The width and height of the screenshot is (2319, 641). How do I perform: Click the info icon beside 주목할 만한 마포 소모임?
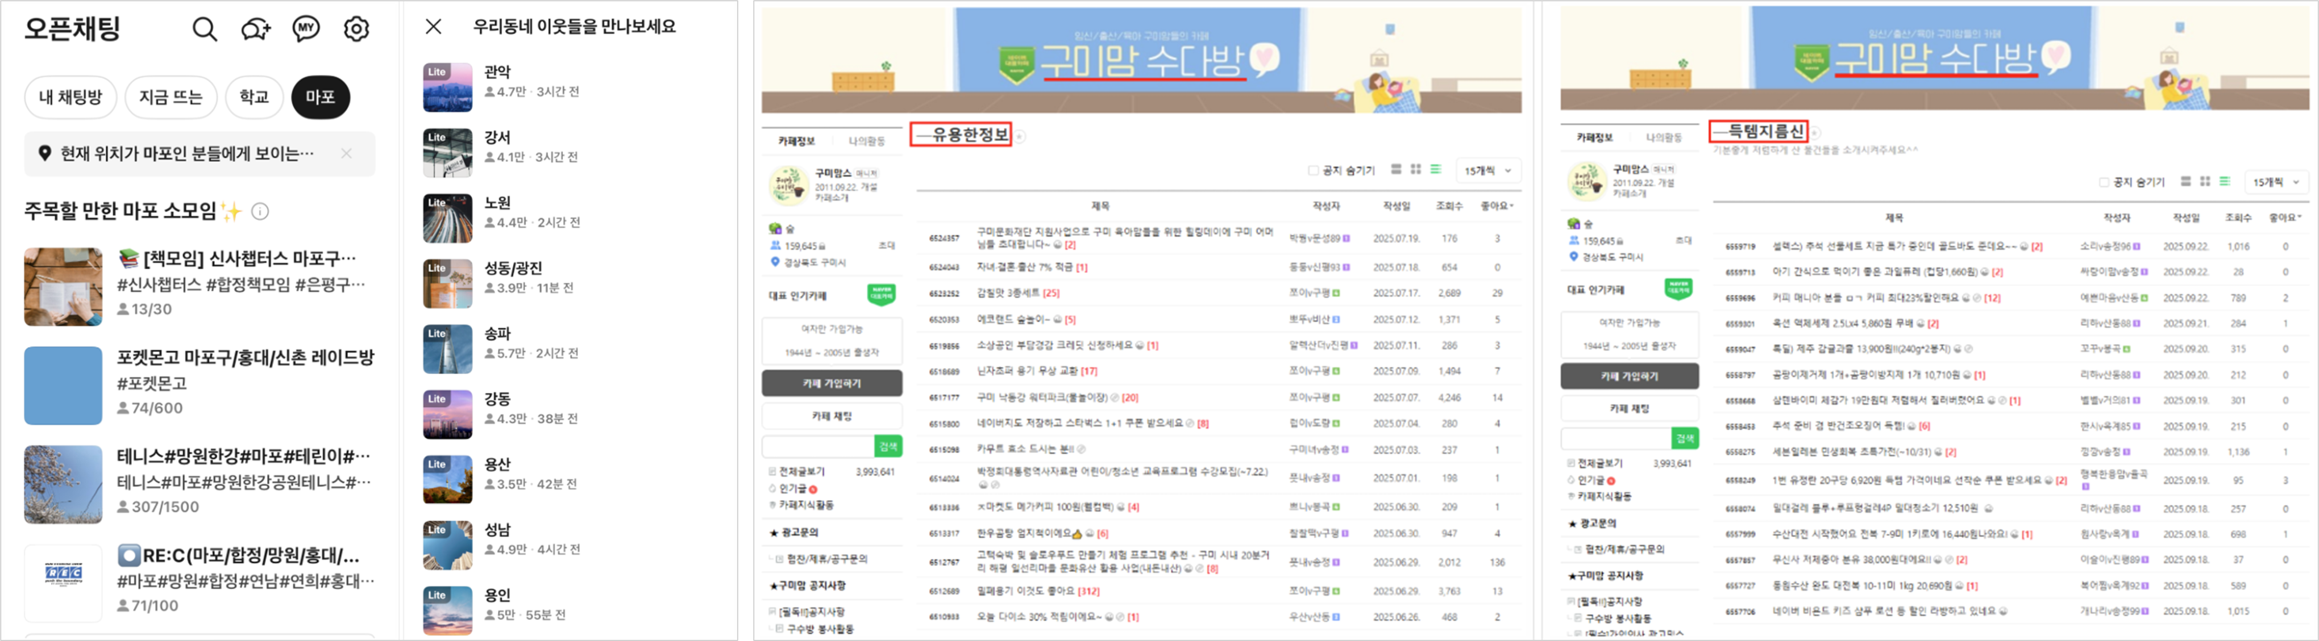tap(260, 212)
